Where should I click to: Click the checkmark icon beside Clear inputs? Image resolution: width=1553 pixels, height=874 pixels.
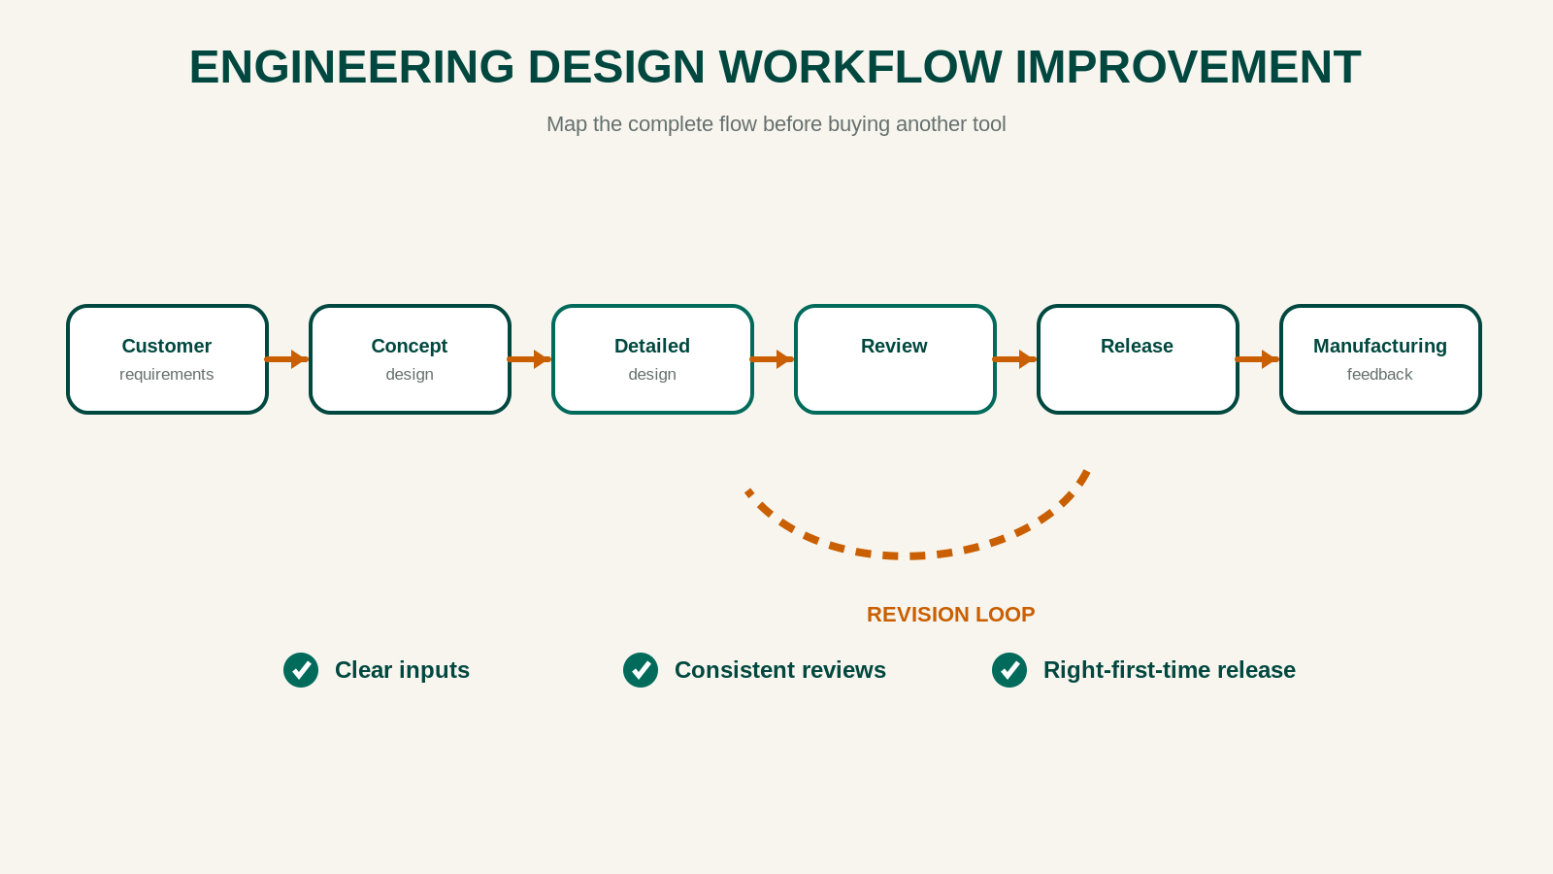[x=301, y=670]
